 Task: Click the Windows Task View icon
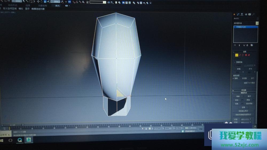click(x=10, y=140)
